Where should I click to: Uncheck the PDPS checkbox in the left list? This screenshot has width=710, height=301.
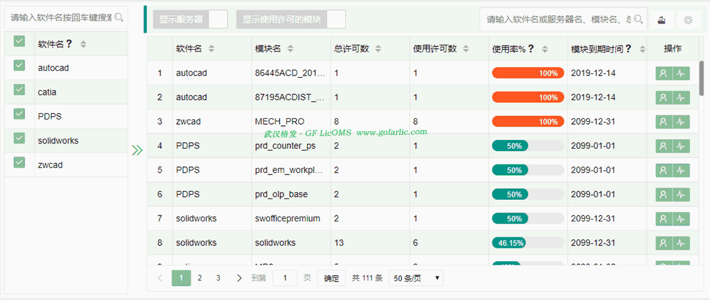coord(19,114)
